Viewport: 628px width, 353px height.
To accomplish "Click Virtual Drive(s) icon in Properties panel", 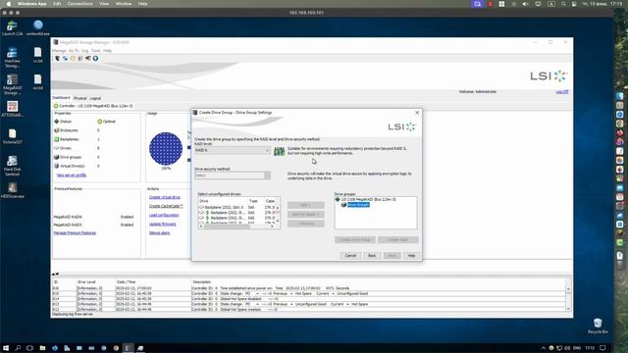I will 57,166.
